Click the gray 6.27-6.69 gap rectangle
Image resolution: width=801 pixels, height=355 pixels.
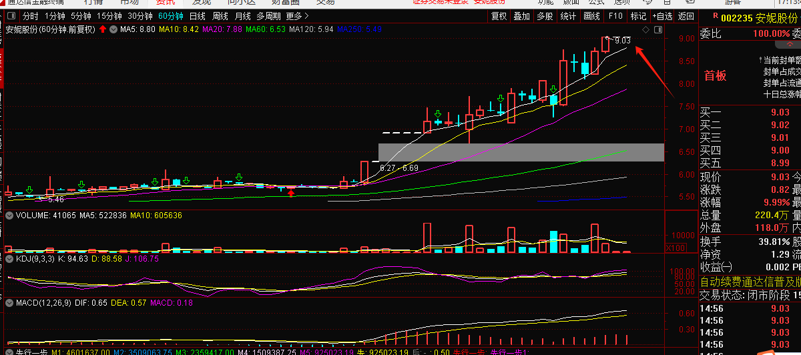(521, 152)
